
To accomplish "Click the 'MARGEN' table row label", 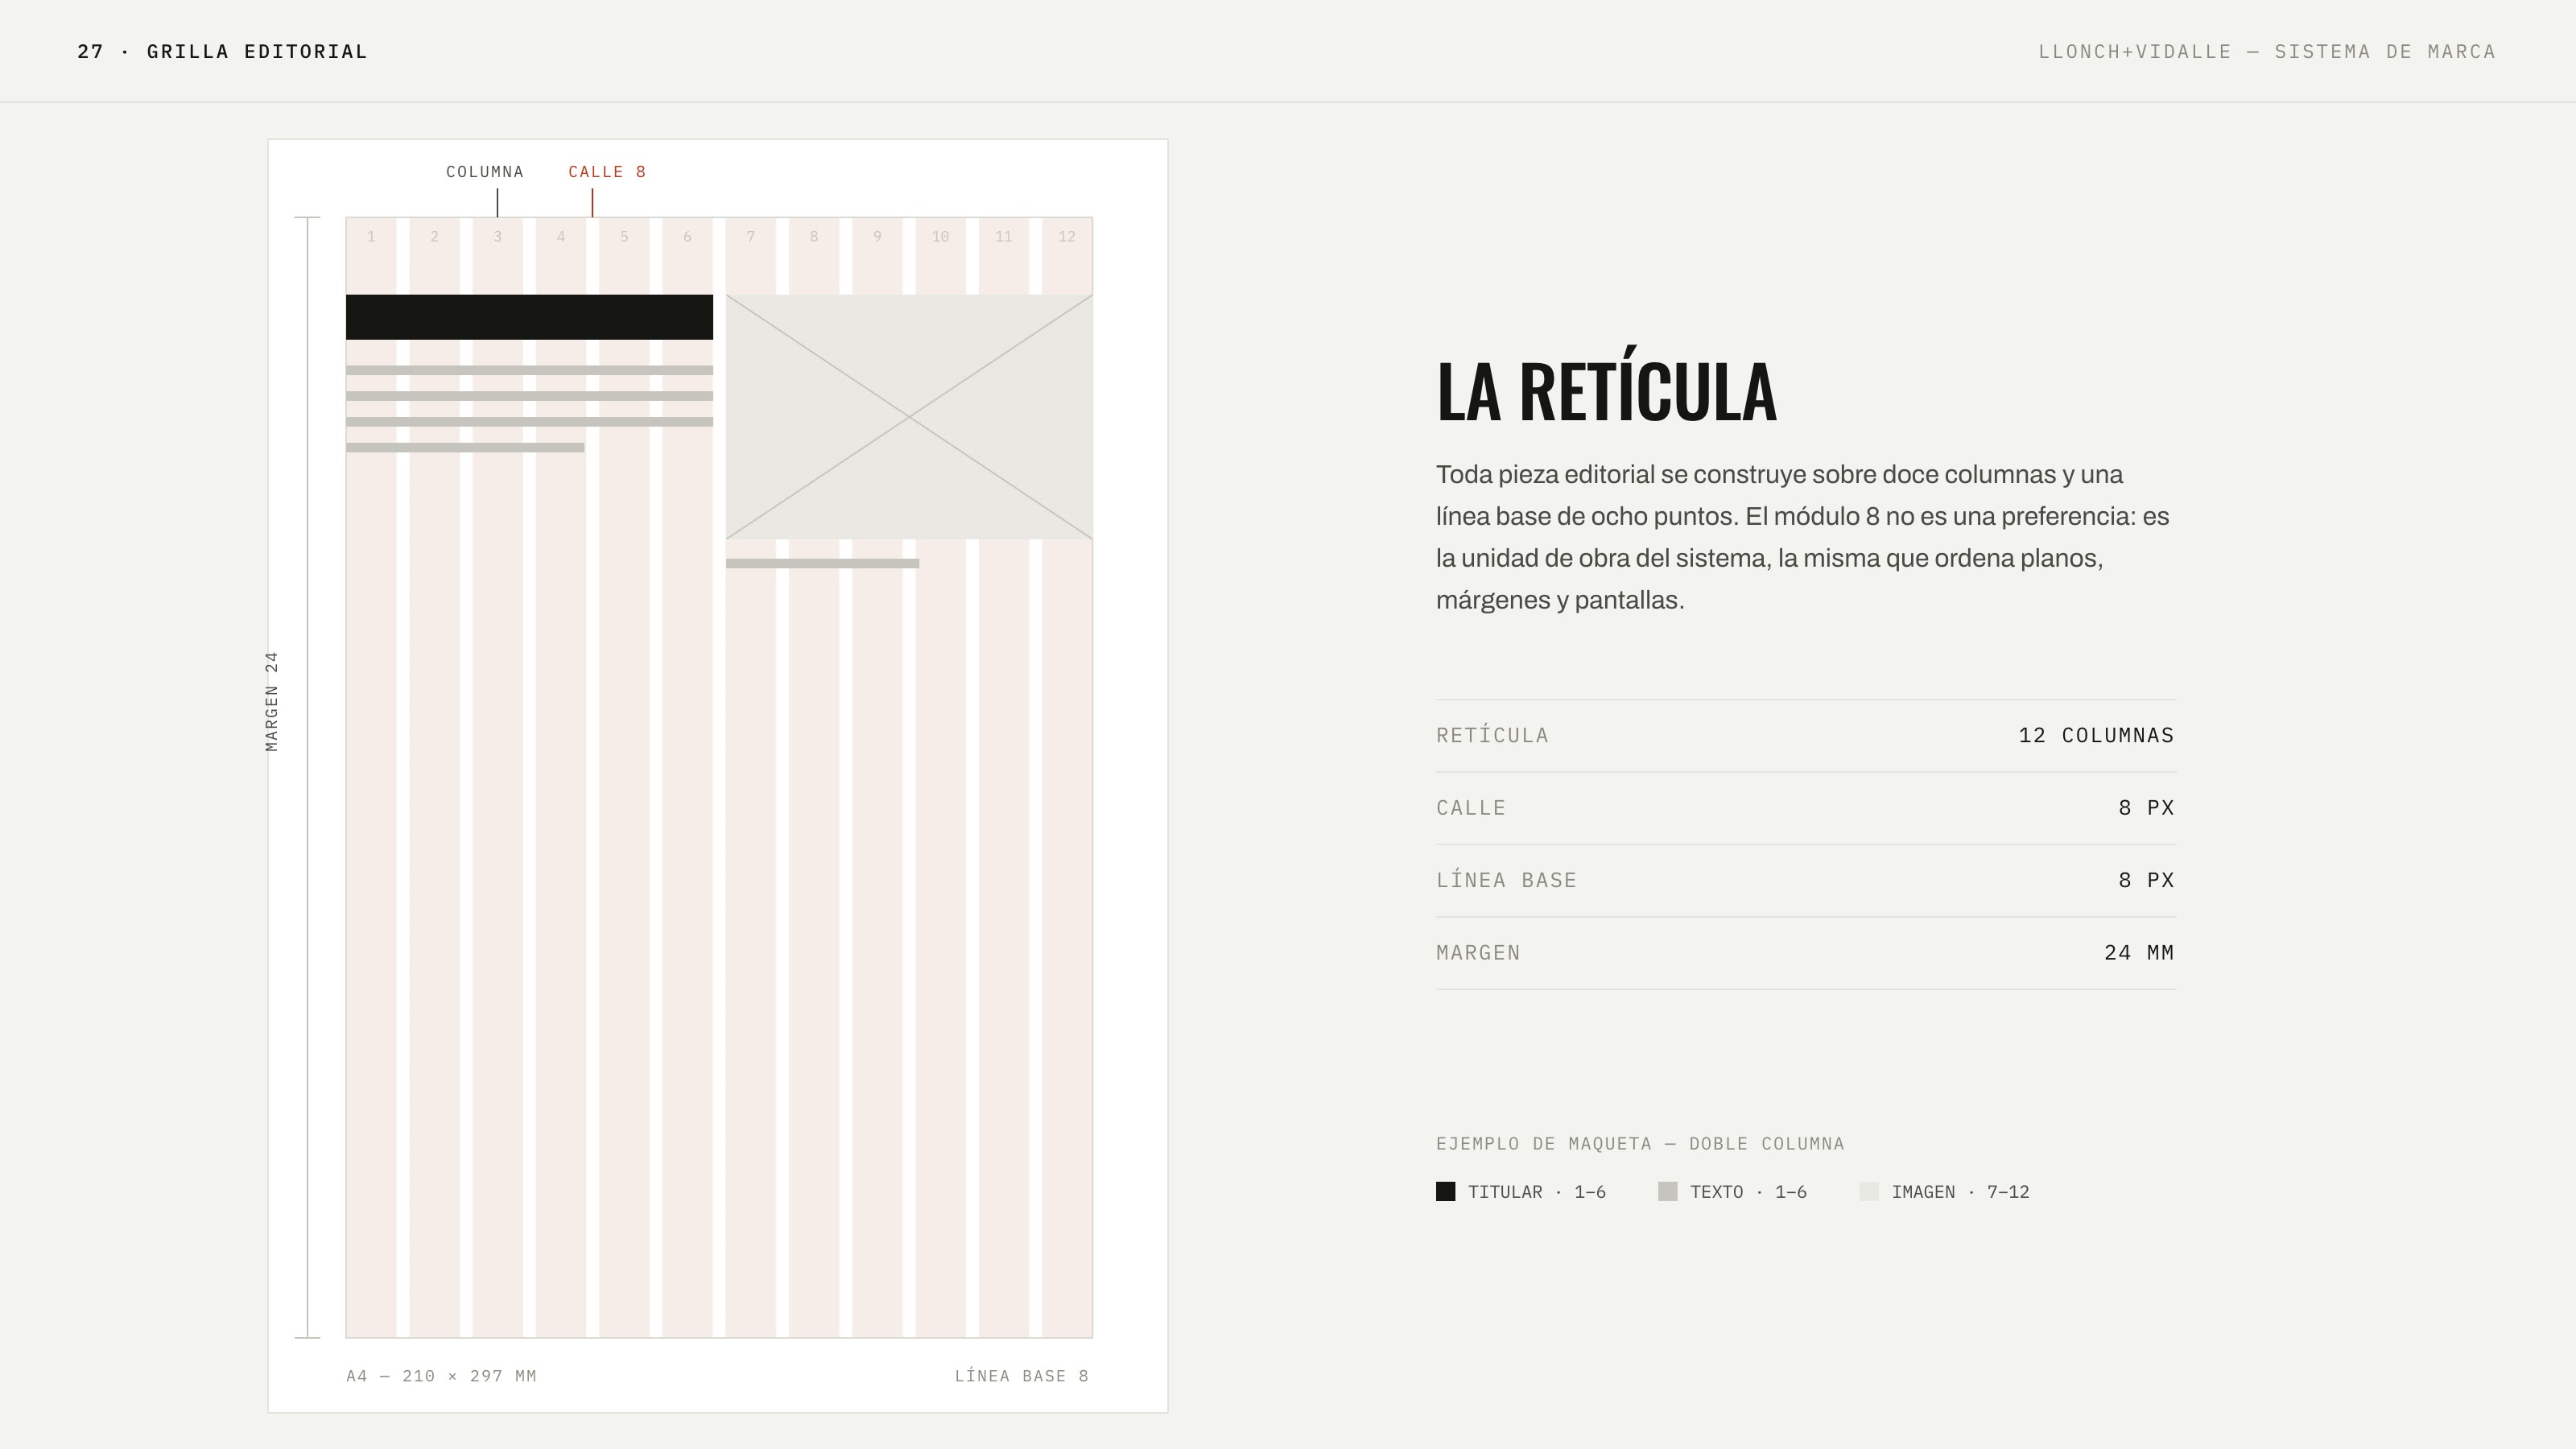I will click(x=1478, y=952).
